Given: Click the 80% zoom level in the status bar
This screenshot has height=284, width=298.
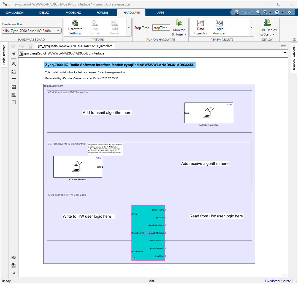Looking at the screenshot, I should 152,281.
